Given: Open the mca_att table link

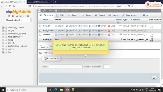Looking at the screenshot, I should (46, 26).
